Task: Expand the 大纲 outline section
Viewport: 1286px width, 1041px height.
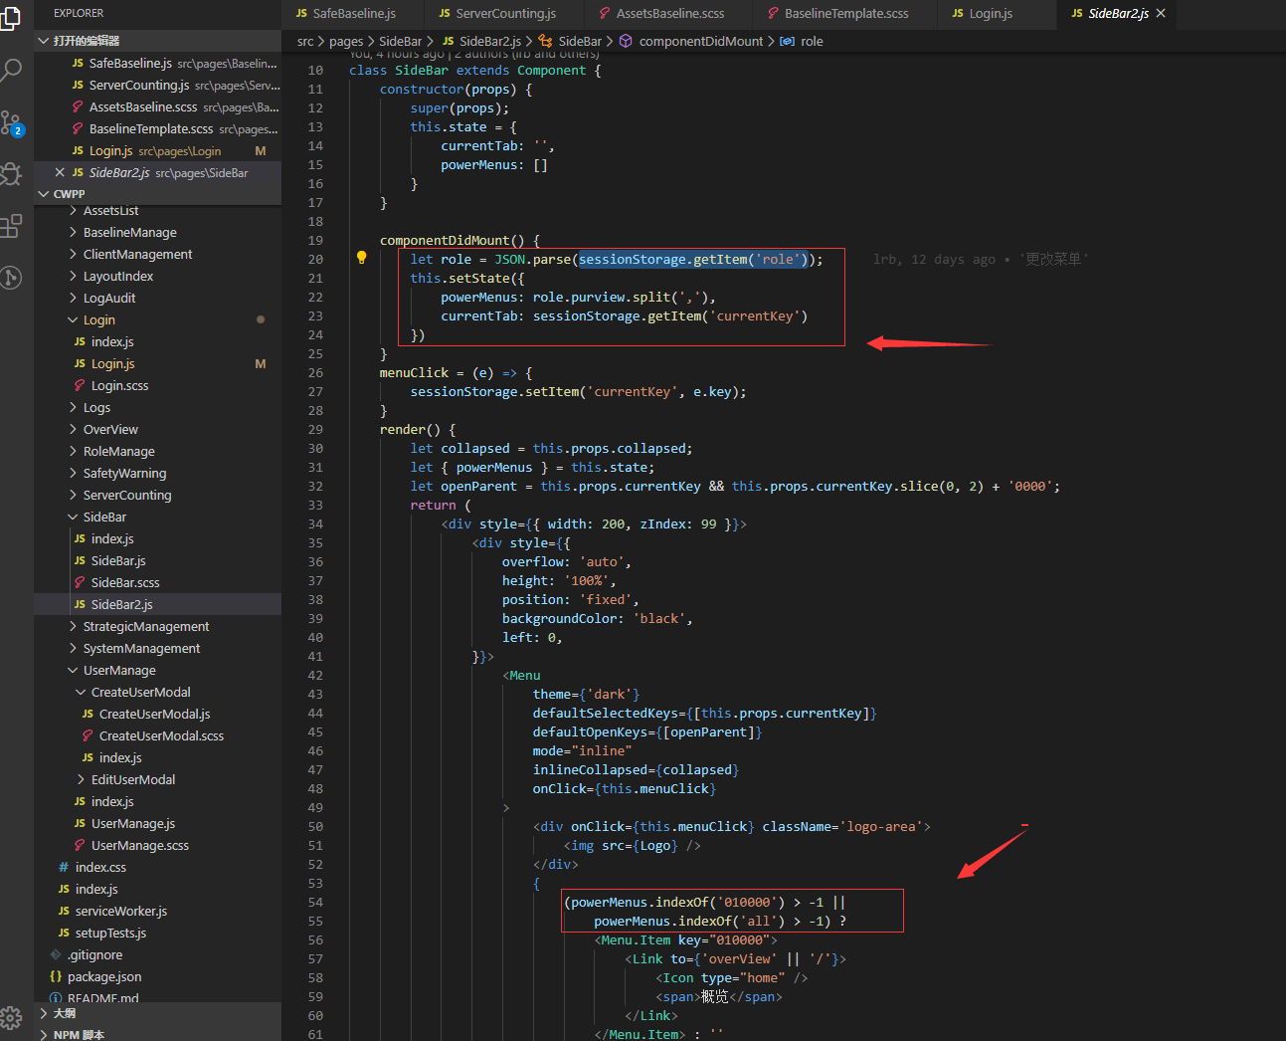Action: (64, 1013)
